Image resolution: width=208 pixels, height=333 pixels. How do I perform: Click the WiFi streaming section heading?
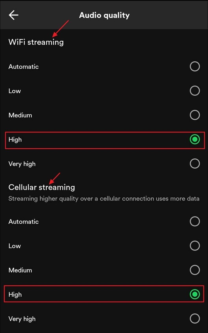coord(36,42)
